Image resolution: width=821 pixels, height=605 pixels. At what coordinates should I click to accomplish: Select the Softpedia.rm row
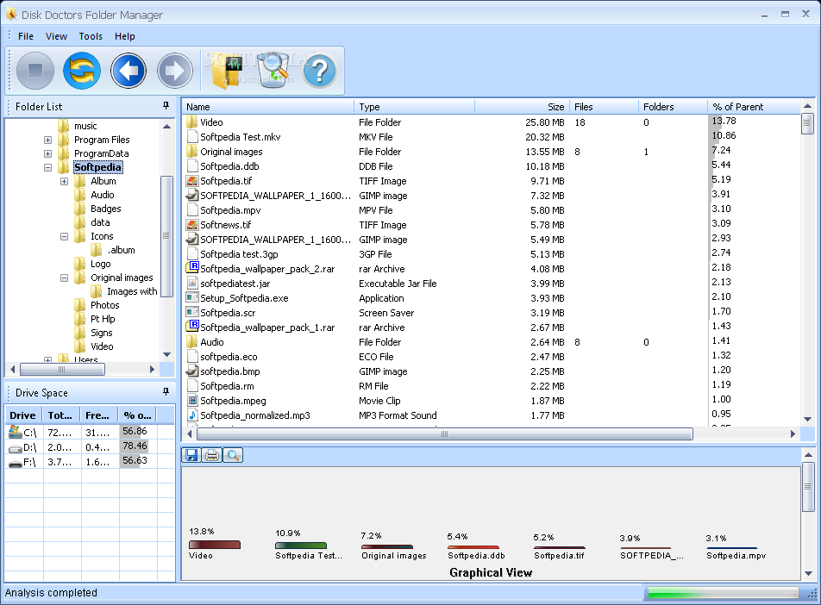pyautogui.click(x=492, y=386)
